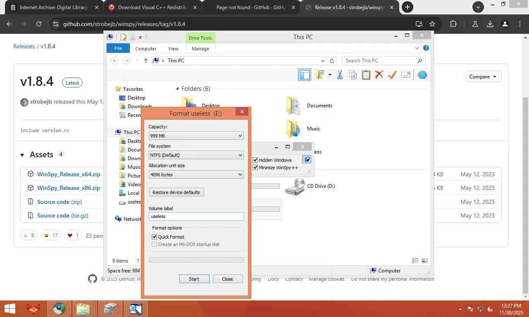The width and height of the screenshot is (529, 317).
Task: Switch Explorer to large icons view
Action: click(x=424, y=260)
